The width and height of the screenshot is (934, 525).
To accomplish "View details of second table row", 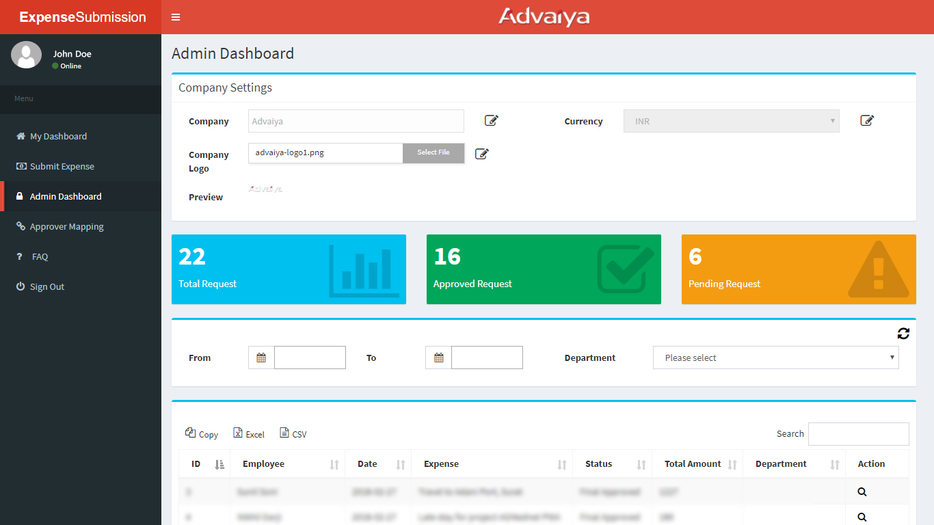I will 862,517.
